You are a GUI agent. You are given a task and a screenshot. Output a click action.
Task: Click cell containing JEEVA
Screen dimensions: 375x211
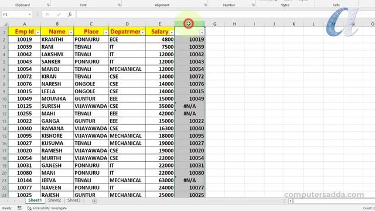click(57, 181)
